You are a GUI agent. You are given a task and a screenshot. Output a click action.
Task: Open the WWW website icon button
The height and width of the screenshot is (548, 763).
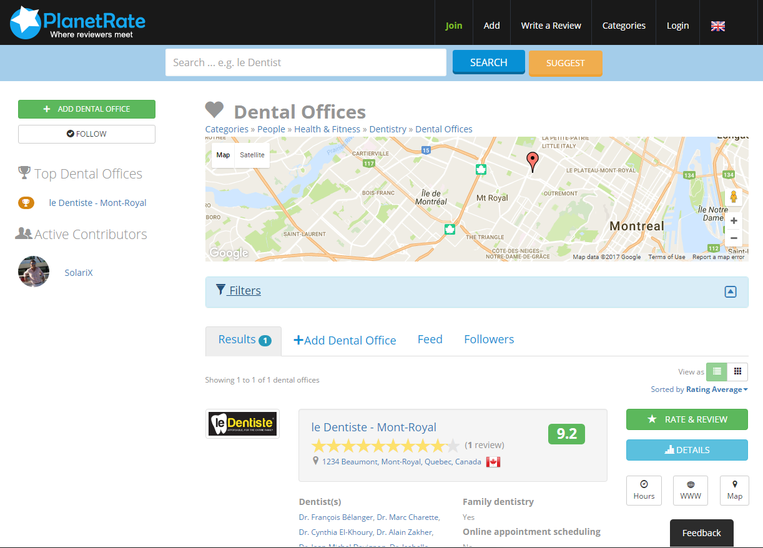pyautogui.click(x=691, y=490)
